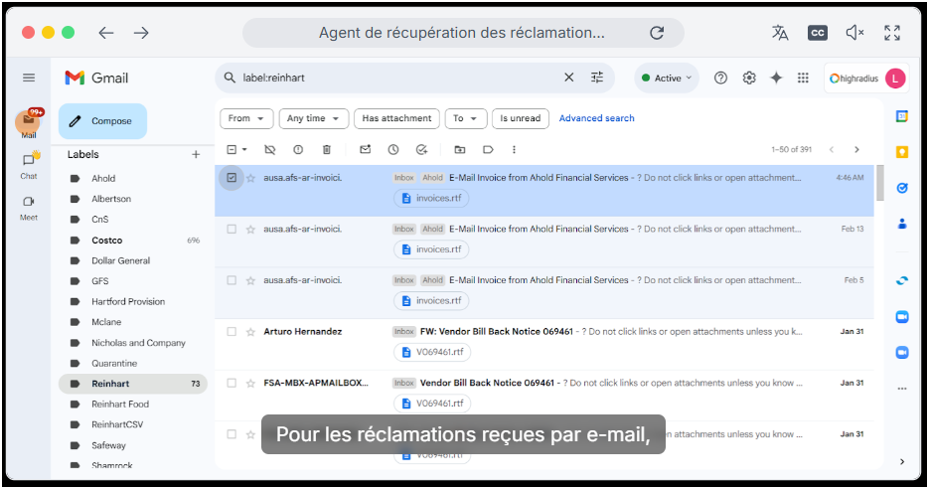
Task: Star the FSA-MBX-APMAILBOX email
Action: tap(251, 384)
